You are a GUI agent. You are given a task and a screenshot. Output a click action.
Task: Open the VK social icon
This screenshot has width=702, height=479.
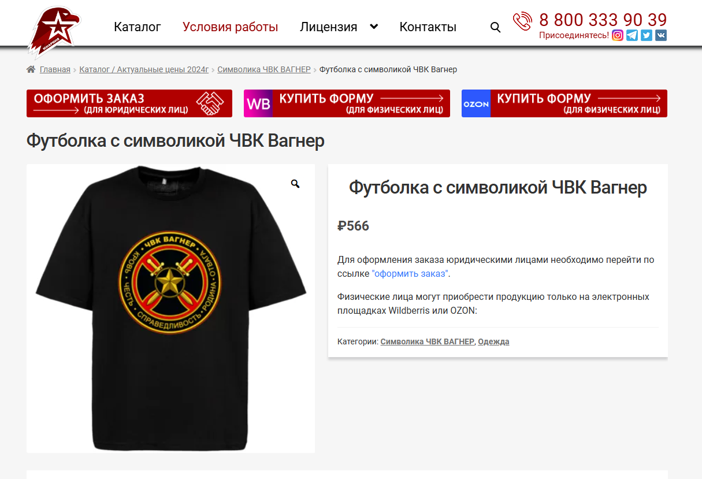coord(661,35)
